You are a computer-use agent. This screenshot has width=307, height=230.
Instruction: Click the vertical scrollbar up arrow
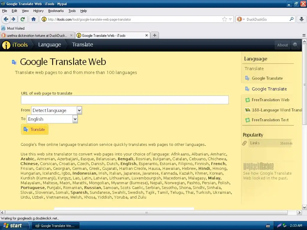(x=304, y=41)
